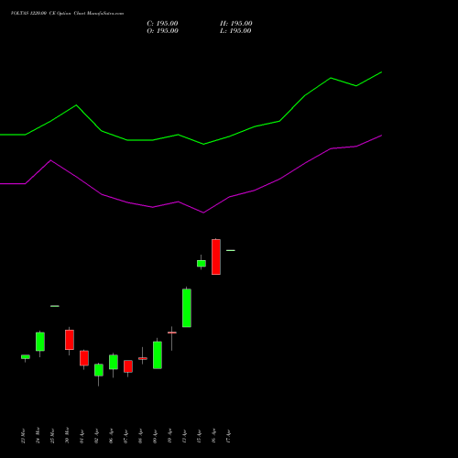
Task: Click the 24 Mar date label
Action: coord(38,435)
